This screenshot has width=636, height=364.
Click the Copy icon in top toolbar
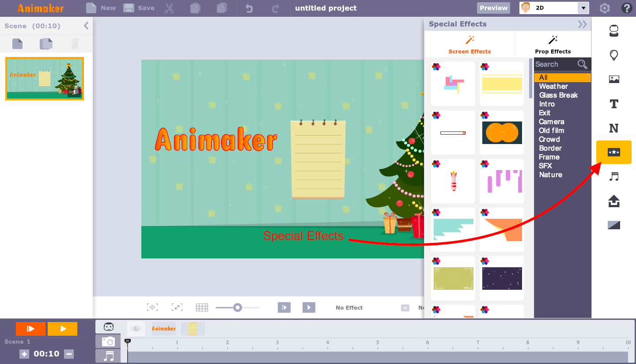[195, 8]
